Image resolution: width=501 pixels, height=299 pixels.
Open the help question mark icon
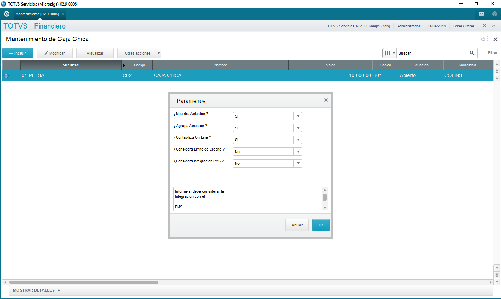495,14
